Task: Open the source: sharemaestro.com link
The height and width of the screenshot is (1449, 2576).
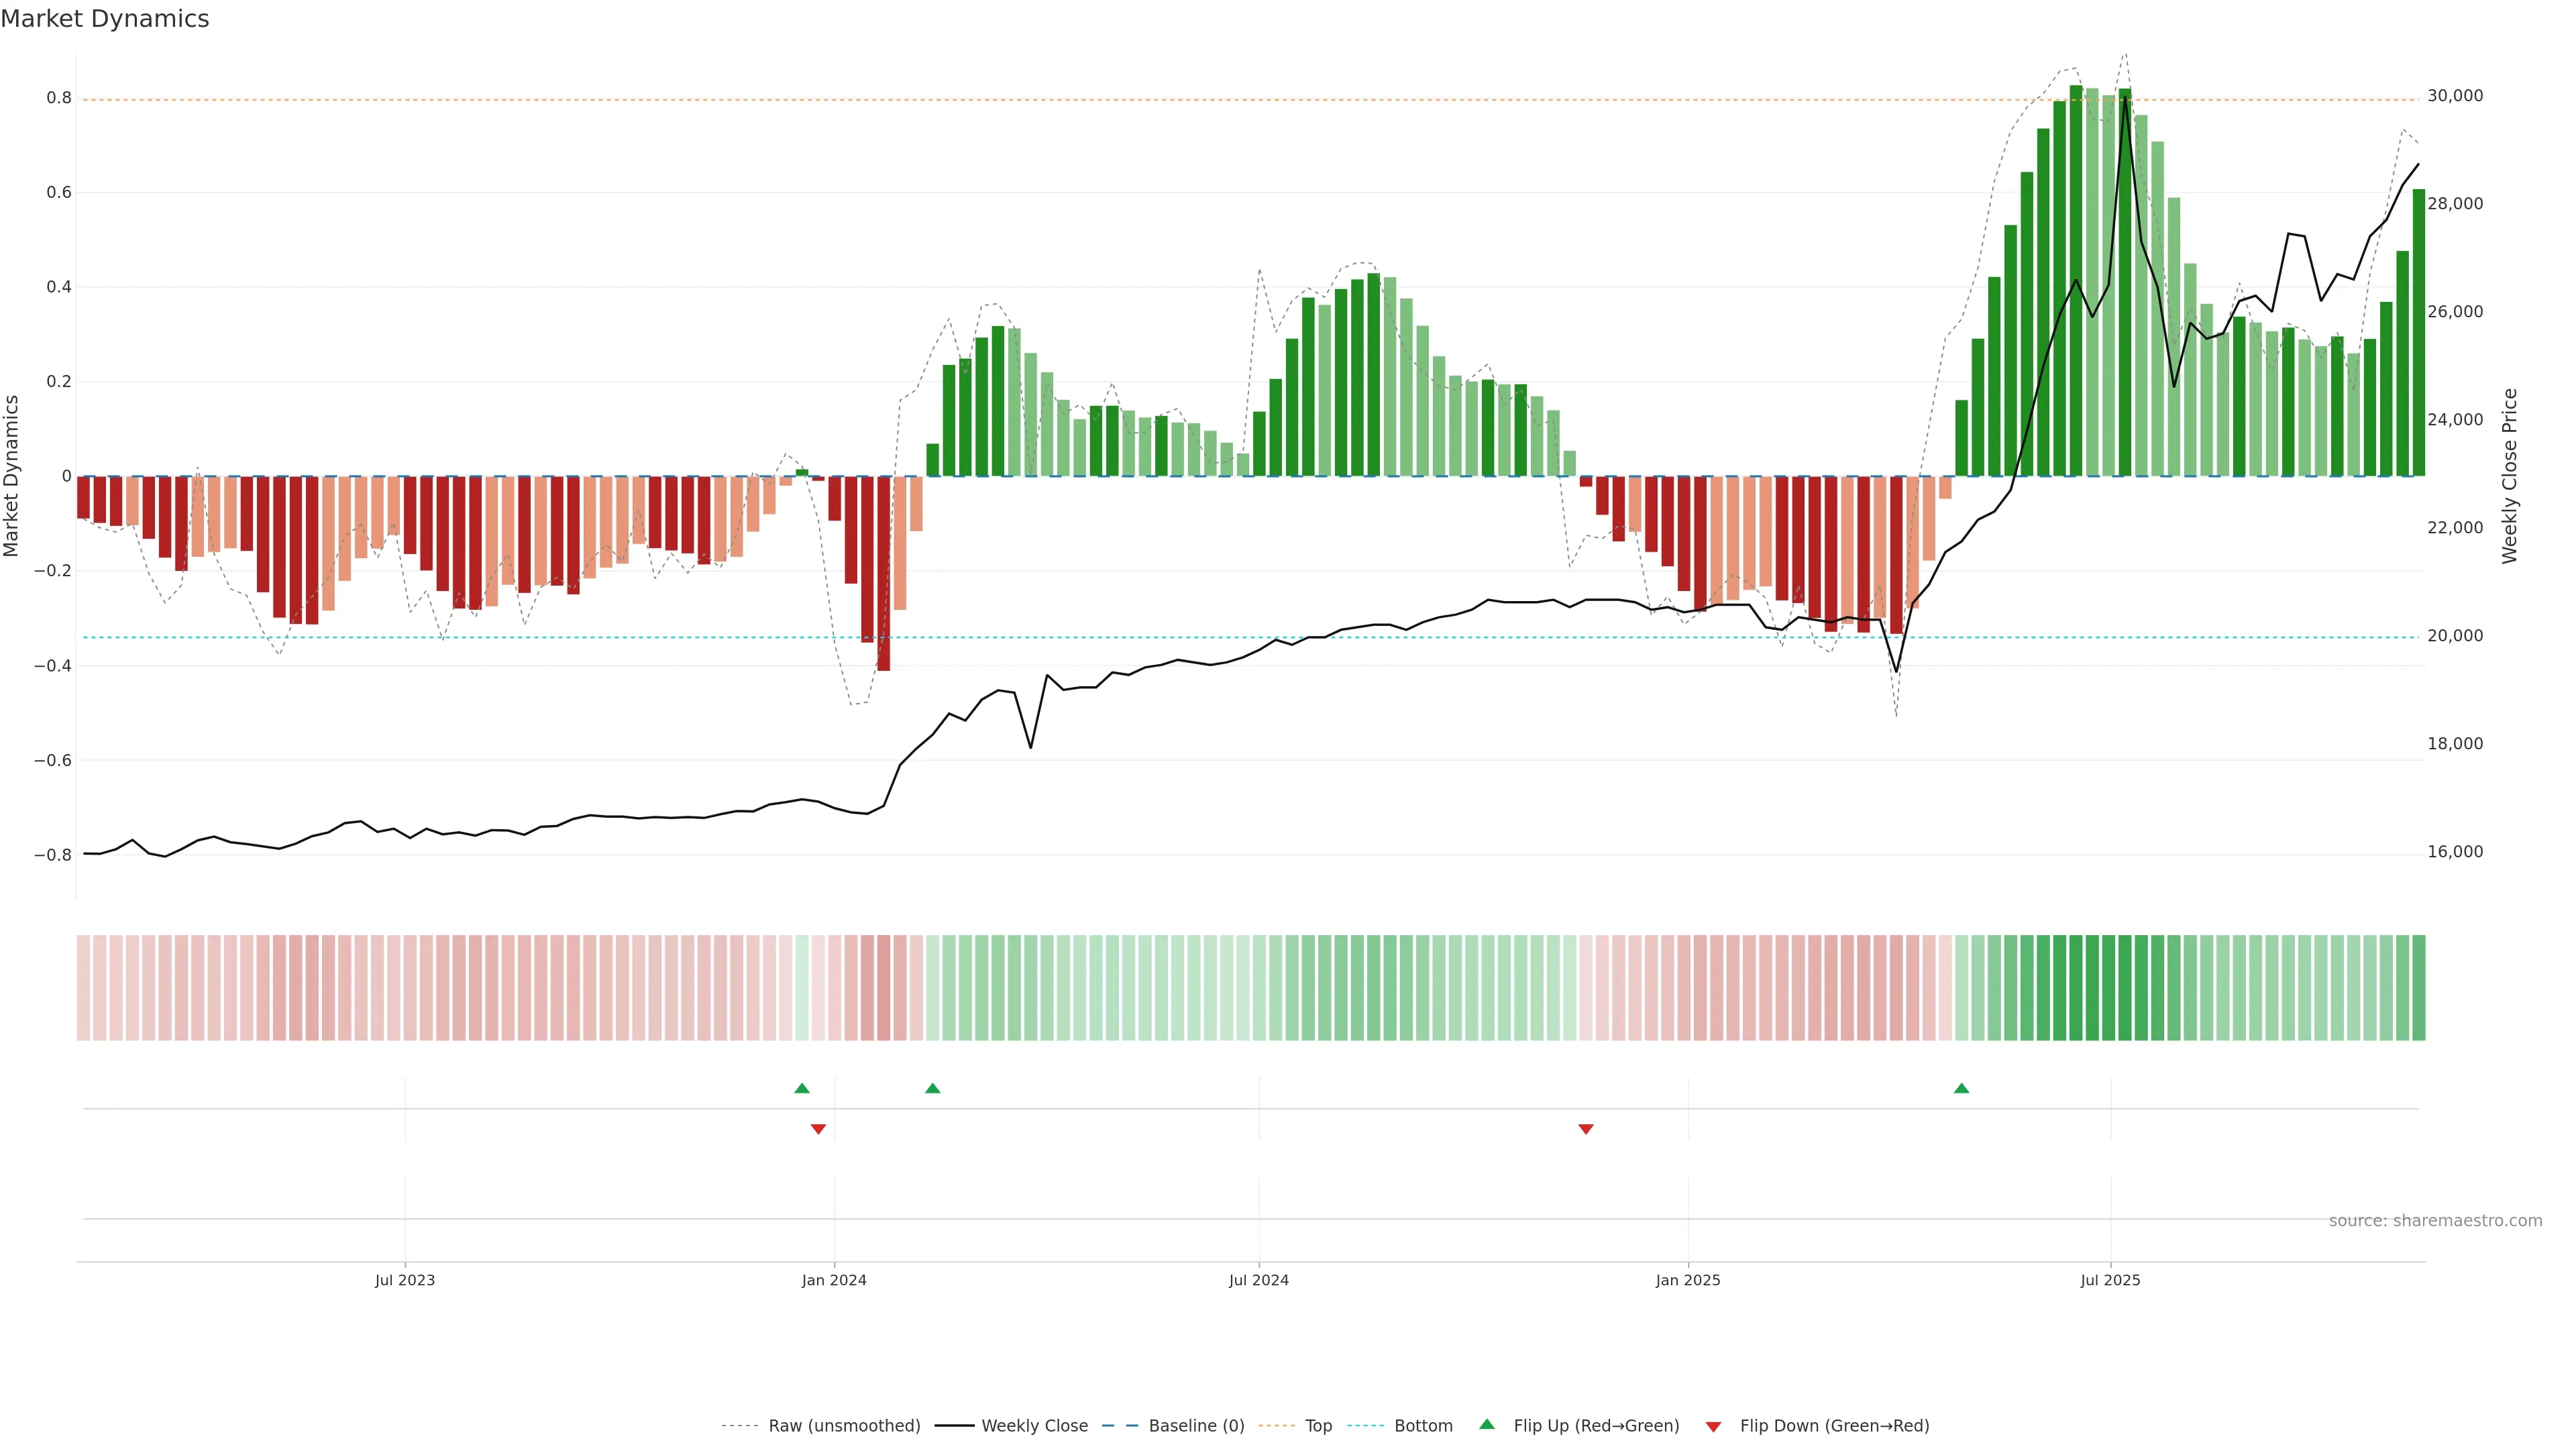Action: pos(2435,1221)
